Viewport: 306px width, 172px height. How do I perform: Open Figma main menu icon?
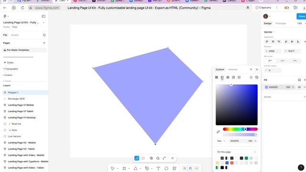(5, 16)
